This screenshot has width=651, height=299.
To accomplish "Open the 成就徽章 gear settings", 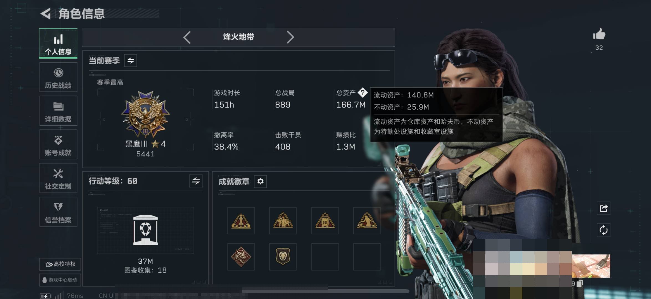I will tap(260, 181).
